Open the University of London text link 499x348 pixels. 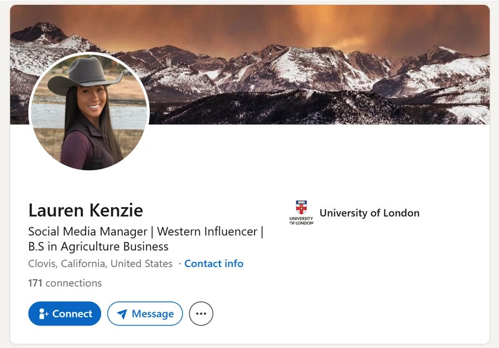[369, 213]
